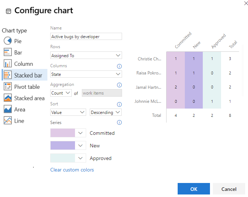Open the Descending sort order dropdown
This screenshot has height=197, width=248.
click(x=106, y=112)
